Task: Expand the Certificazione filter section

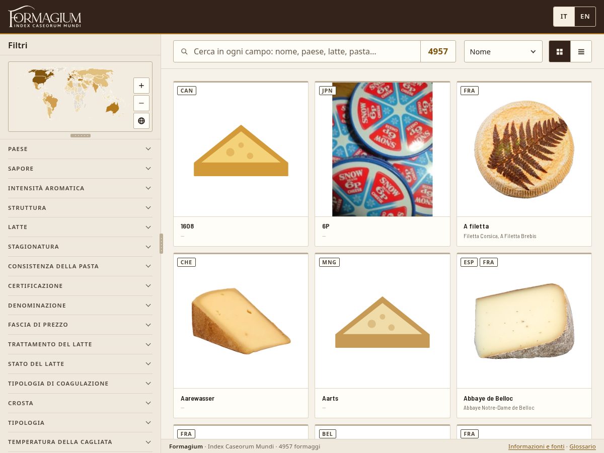Action: [x=80, y=286]
